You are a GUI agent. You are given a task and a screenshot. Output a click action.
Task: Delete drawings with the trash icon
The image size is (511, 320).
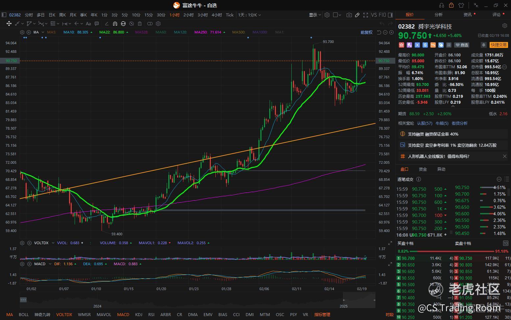(140, 24)
